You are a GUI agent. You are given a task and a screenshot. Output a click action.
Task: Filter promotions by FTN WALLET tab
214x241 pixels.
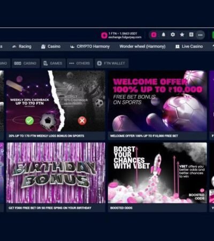click(111, 63)
